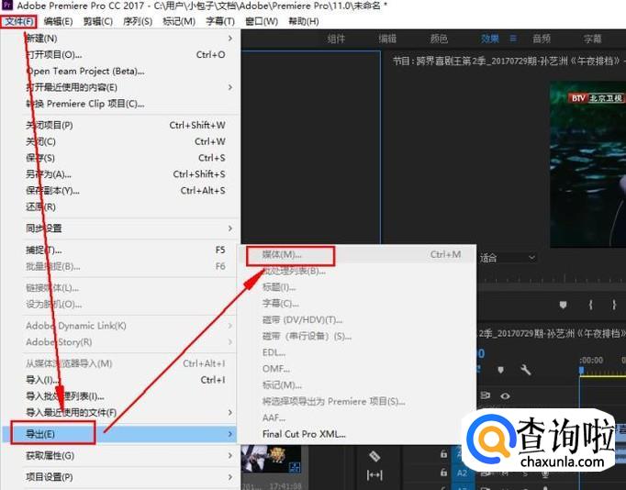Click the Premiere Pro app icon in title bar
Screen dimensions: 626x490
[7, 6]
